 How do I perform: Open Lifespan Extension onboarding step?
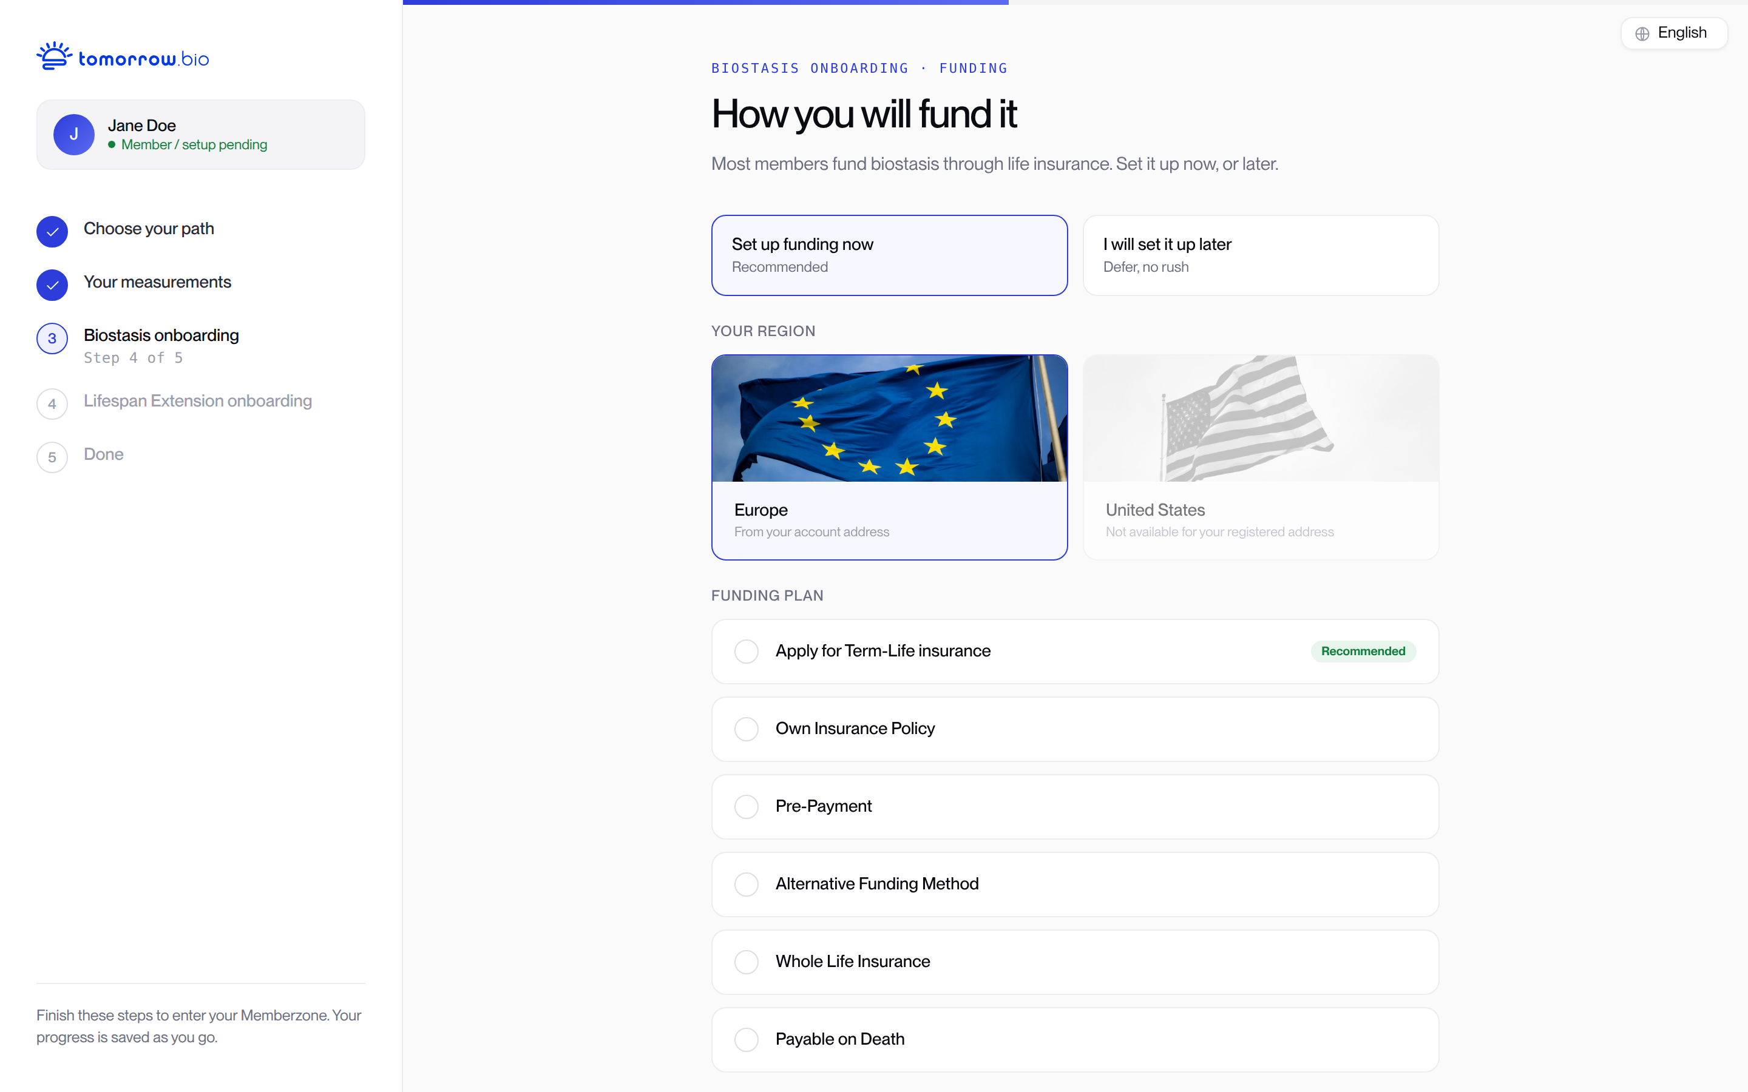point(198,401)
